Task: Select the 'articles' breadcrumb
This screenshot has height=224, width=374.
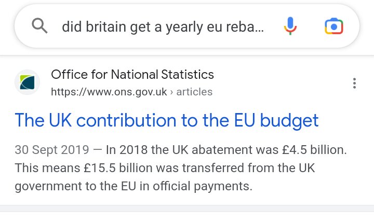Action: [x=194, y=92]
